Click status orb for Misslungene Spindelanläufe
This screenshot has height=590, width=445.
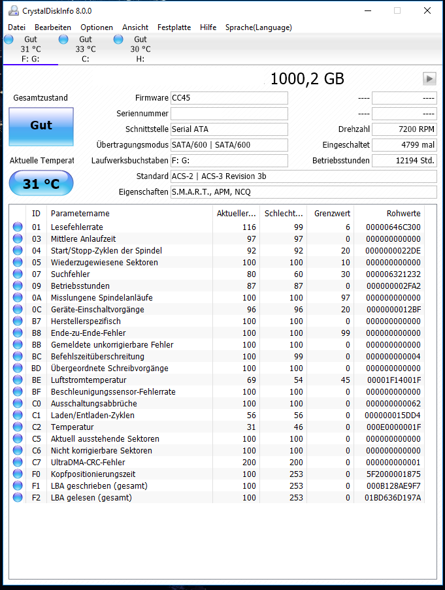click(18, 297)
